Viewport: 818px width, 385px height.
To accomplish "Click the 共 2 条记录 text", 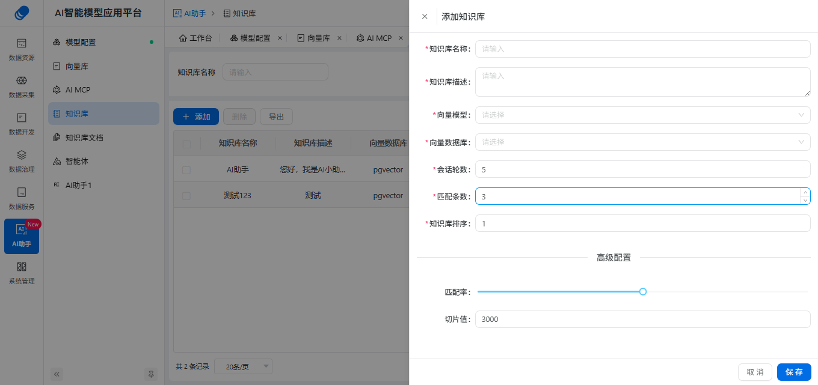I will coord(192,366).
